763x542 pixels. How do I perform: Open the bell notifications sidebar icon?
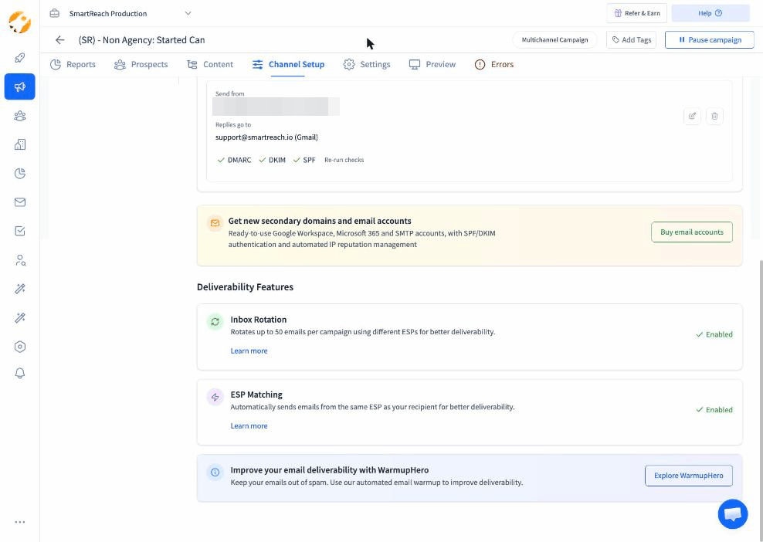(x=20, y=373)
